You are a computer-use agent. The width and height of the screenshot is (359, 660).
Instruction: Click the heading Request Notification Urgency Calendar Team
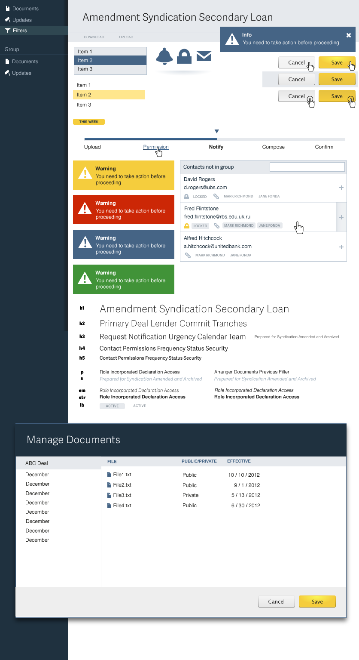tap(173, 337)
